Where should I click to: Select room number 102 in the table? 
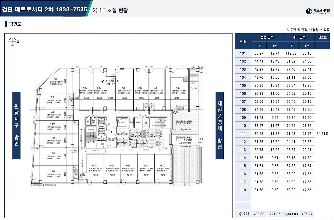point(243,62)
